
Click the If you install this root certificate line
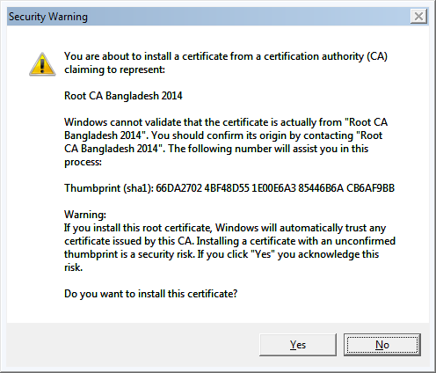pyautogui.click(x=225, y=228)
